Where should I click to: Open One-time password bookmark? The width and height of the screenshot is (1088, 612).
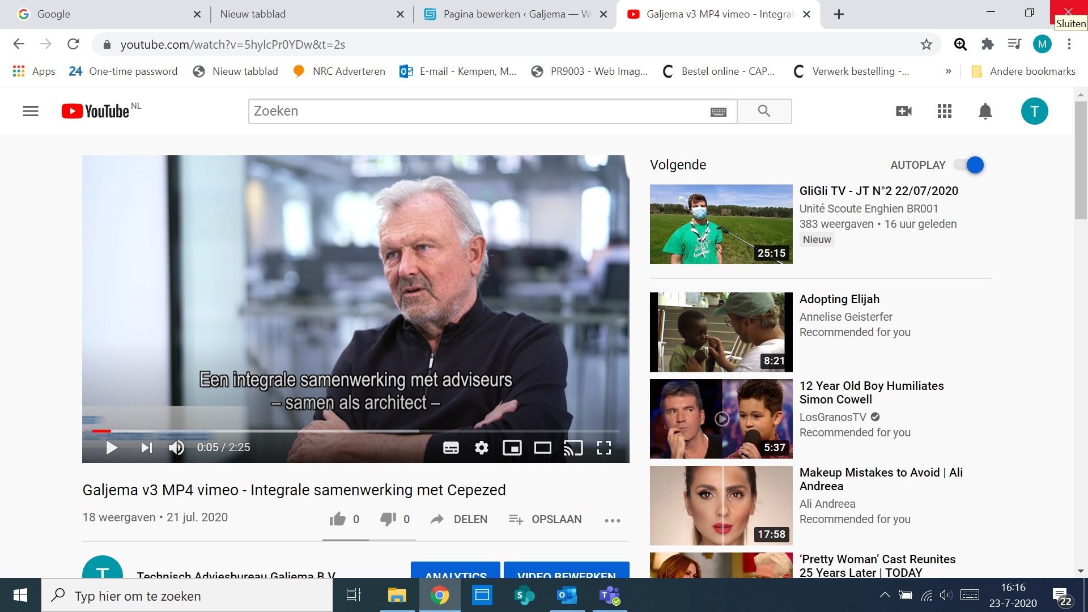[123, 71]
